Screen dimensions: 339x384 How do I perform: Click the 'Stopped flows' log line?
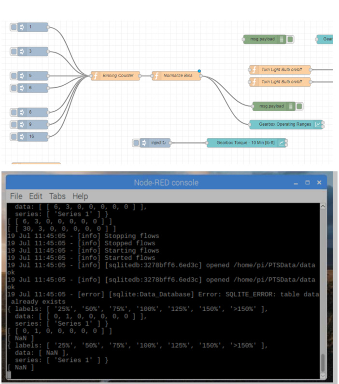tap(81, 243)
